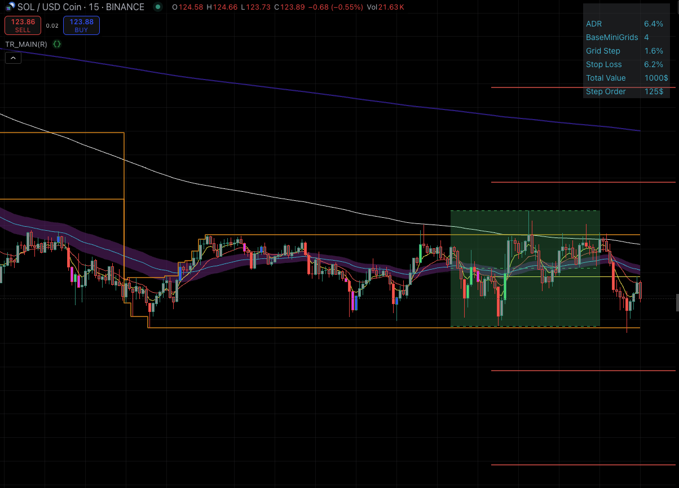Select the TR_MAIN(R) indicator label
The width and height of the screenshot is (679, 488).
pyautogui.click(x=26, y=44)
